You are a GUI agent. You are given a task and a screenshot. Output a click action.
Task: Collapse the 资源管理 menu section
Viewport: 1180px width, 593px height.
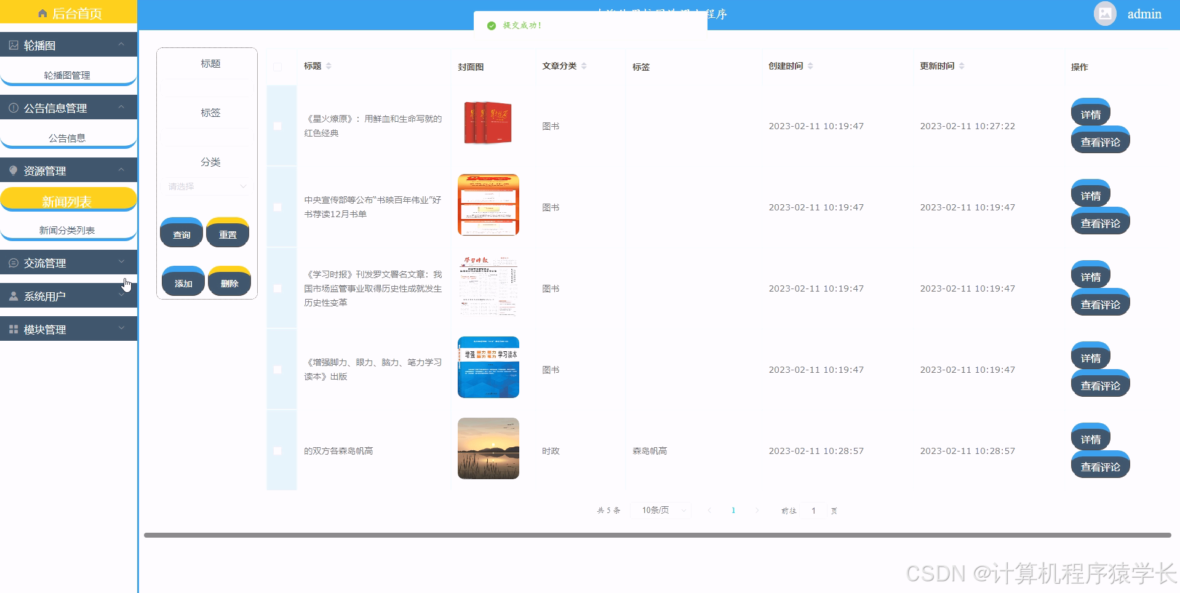(121, 170)
